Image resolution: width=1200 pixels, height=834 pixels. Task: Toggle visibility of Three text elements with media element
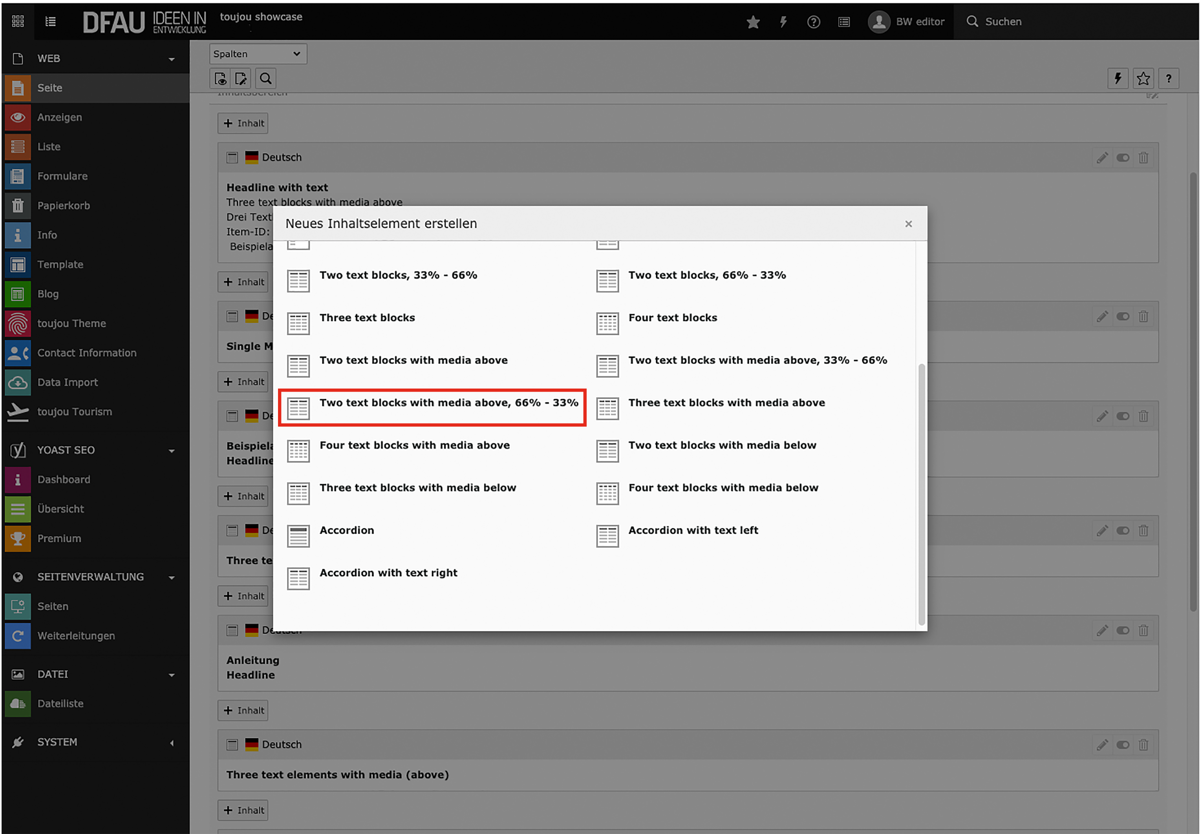[1123, 745]
